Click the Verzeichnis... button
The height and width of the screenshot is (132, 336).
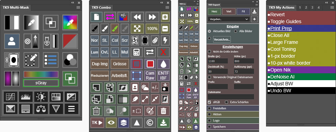222,39
